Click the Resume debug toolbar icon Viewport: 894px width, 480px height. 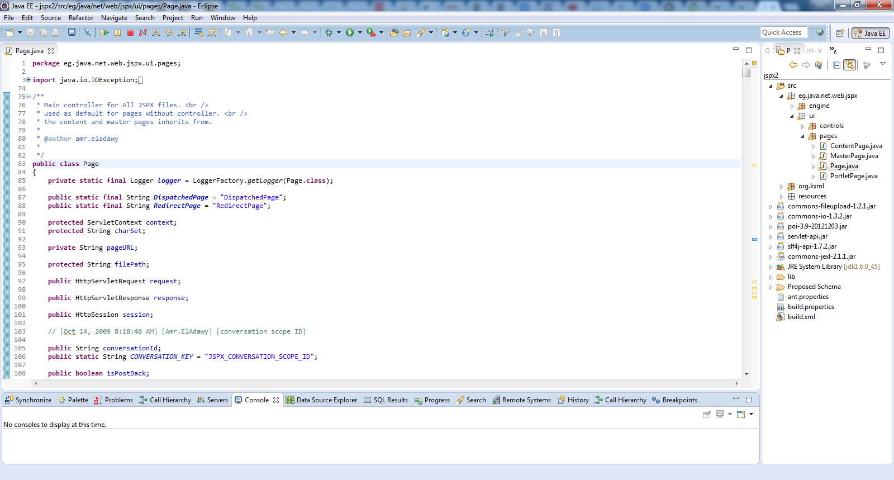(104, 32)
